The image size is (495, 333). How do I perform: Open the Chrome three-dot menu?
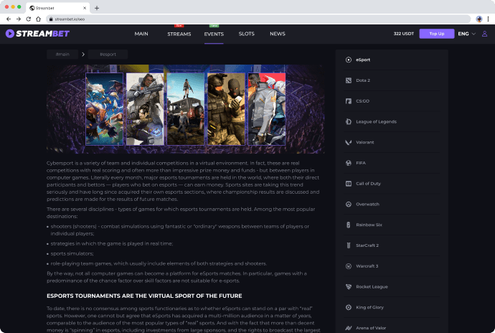(488, 19)
